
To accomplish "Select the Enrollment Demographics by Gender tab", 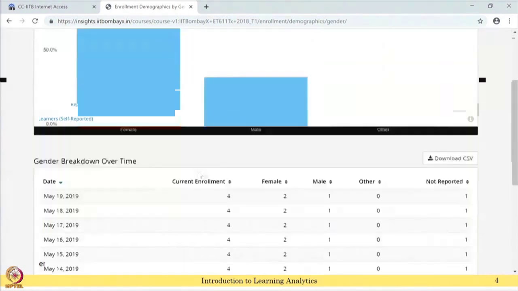I will (x=149, y=6).
